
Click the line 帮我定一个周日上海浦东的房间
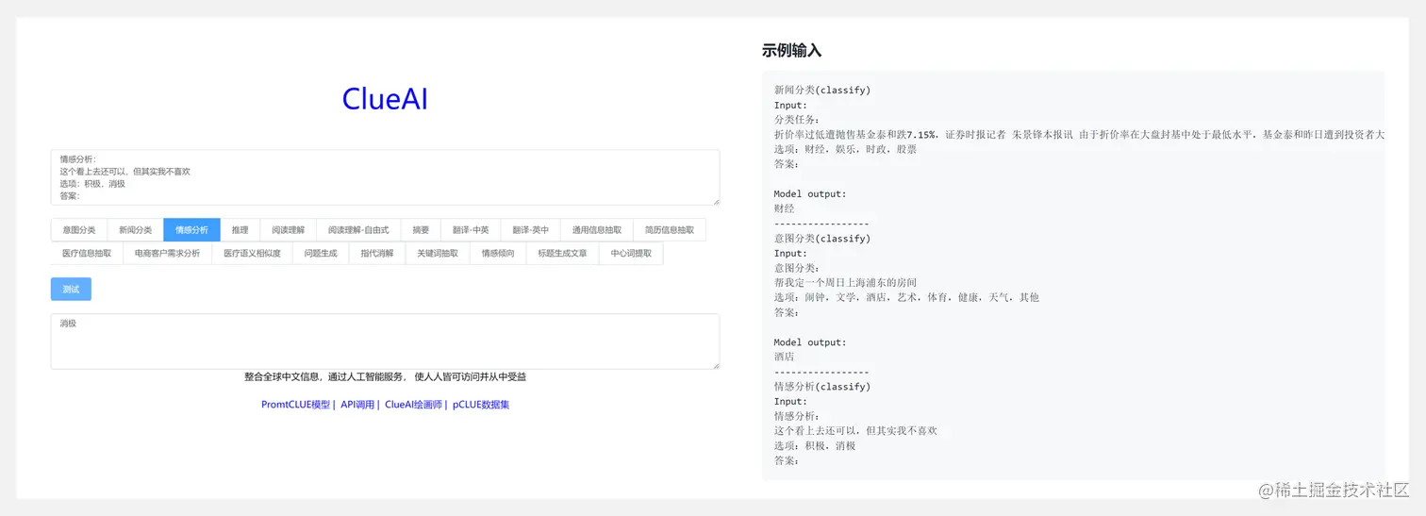coord(845,282)
